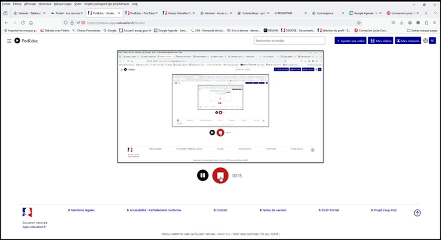Open the PodEduc hamburger navigation menu

[9, 41]
